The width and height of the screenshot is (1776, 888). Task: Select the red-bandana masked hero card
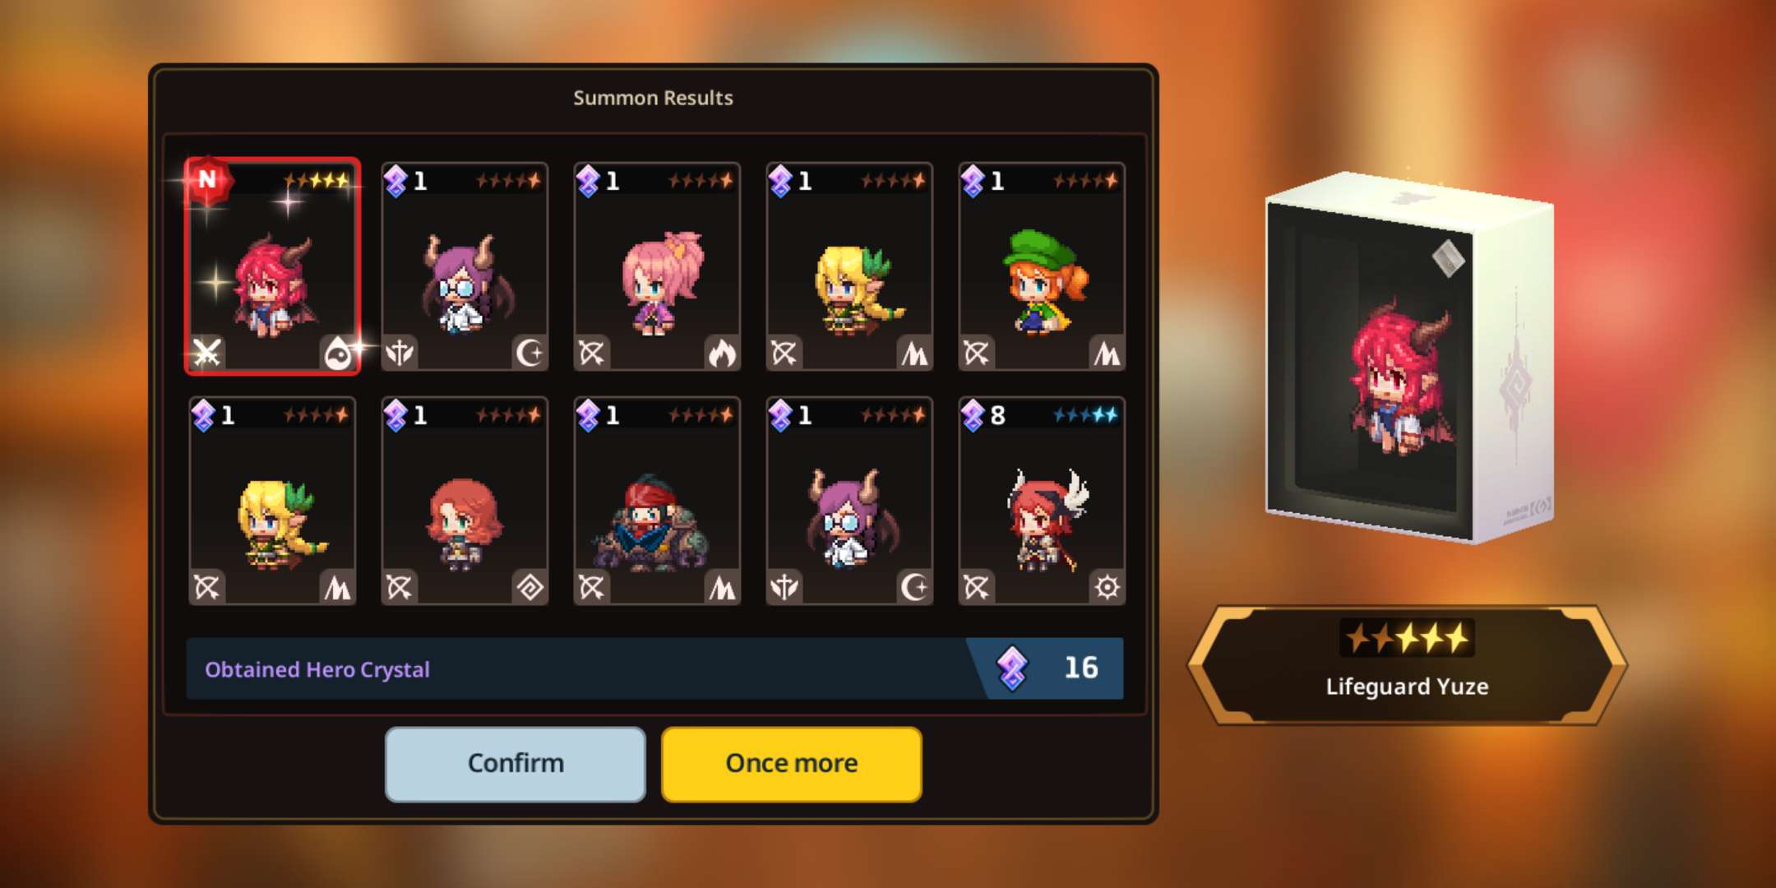point(657,501)
